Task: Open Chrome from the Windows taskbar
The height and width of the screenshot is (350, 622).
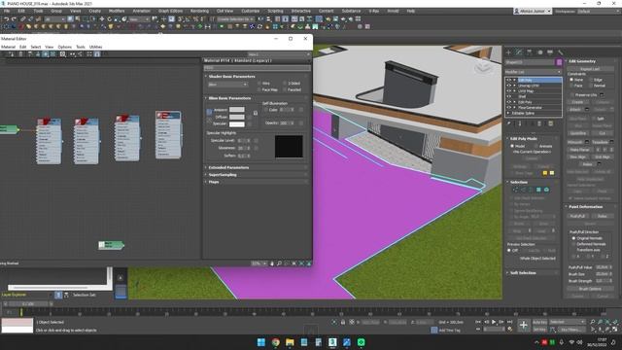Action: click(275, 342)
